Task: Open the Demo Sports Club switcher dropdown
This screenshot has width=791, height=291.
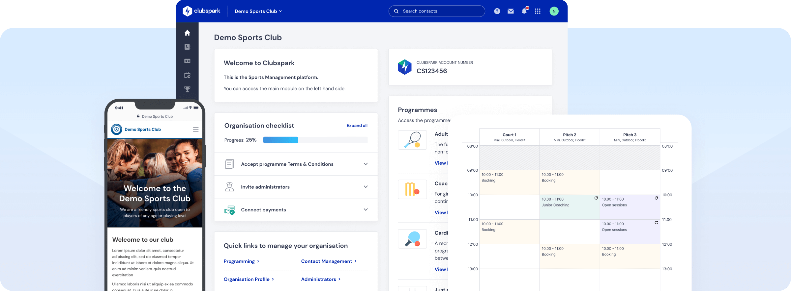Action: (258, 11)
